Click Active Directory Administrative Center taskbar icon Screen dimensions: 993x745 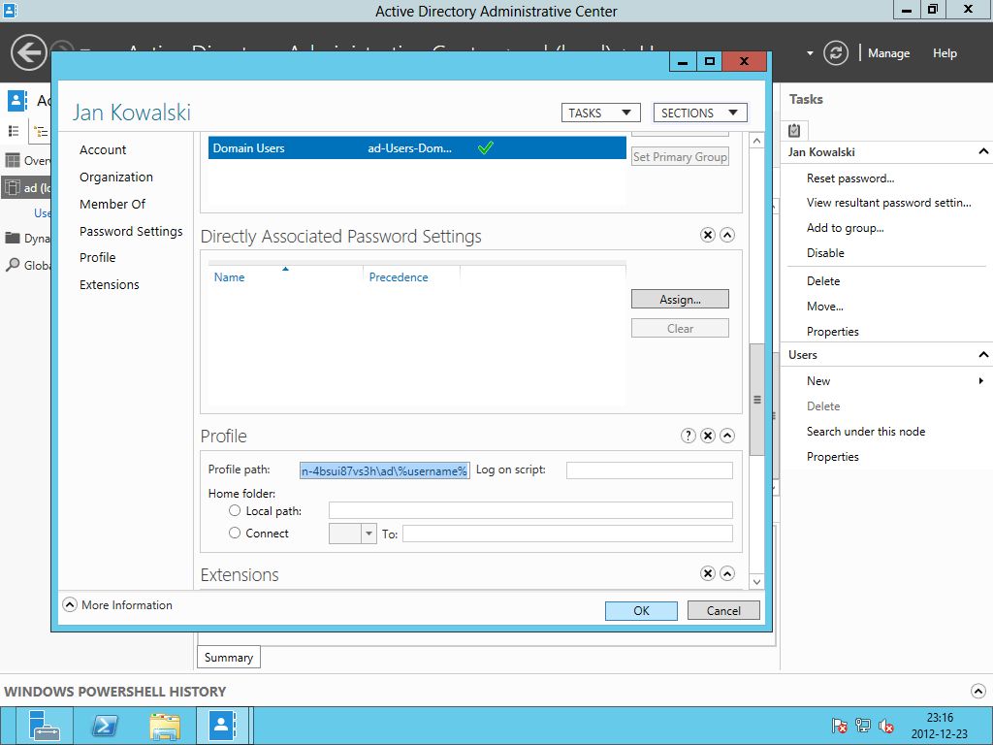pos(223,725)
